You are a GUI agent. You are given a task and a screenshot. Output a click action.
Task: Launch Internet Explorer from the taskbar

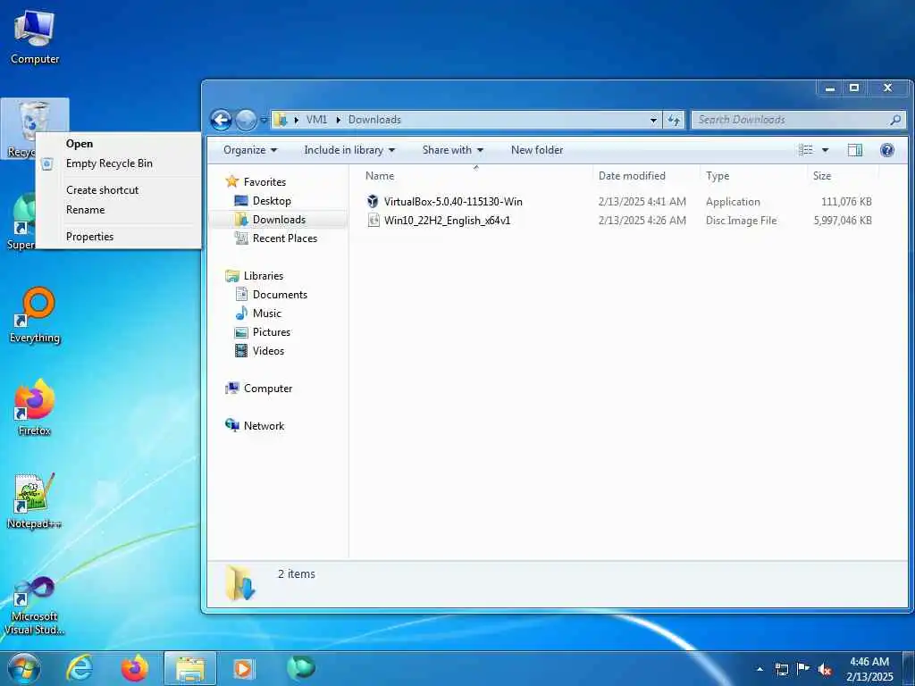click(x=80, y=668)
